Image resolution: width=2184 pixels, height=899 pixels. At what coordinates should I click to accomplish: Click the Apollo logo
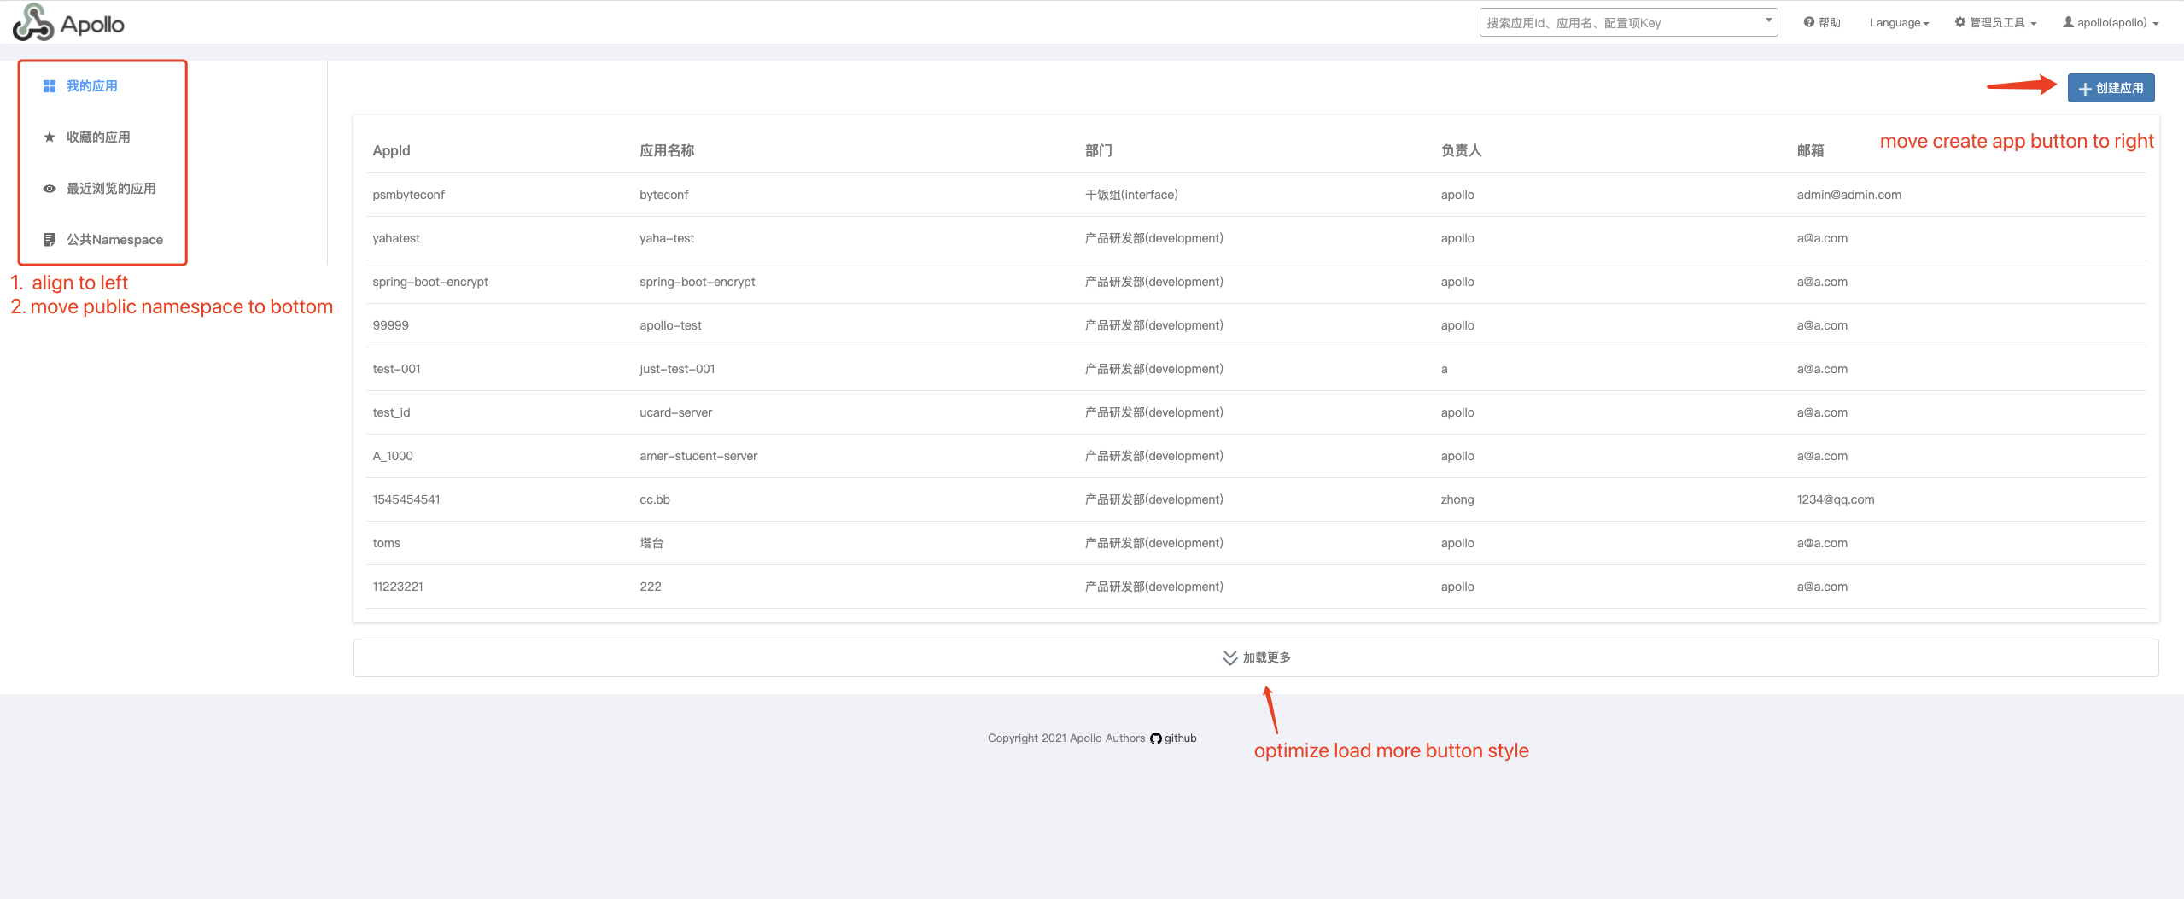click(x=68, y=22)
